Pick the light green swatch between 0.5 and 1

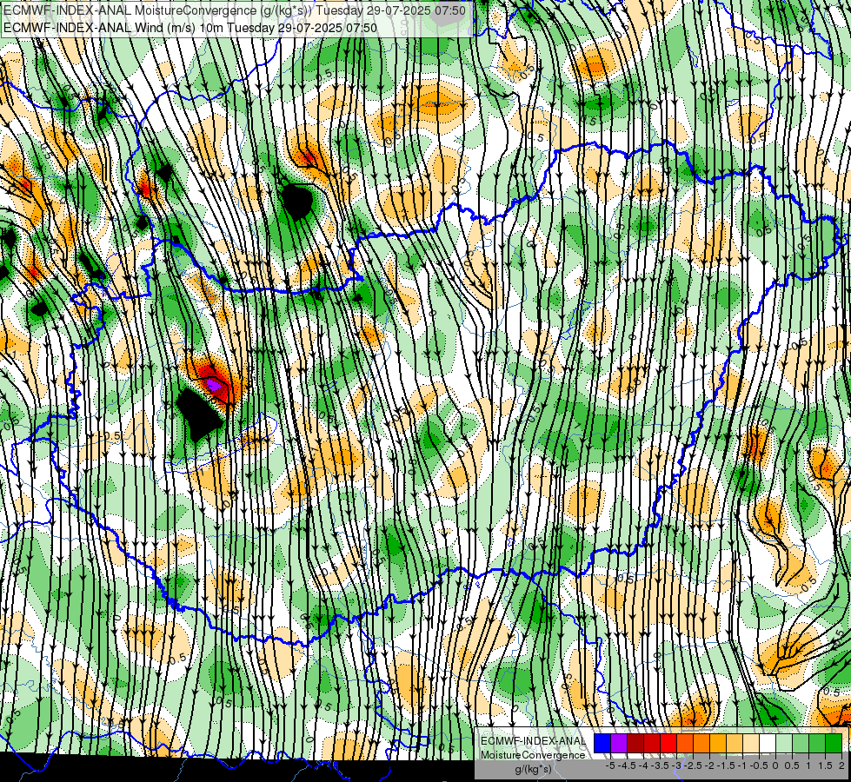tap(801, 744)
